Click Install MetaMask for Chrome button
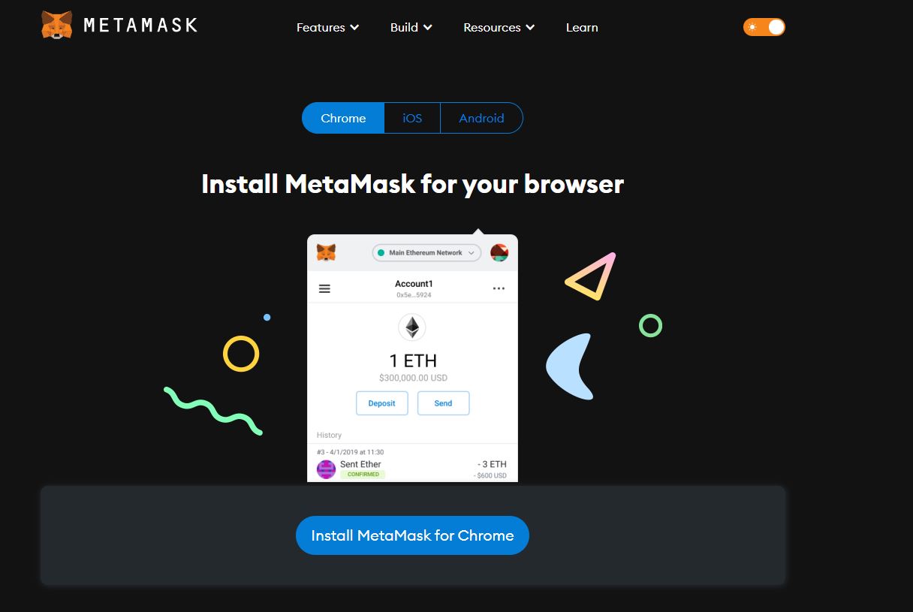Screen dimensions: 913x612 click(x=412, y=535)
